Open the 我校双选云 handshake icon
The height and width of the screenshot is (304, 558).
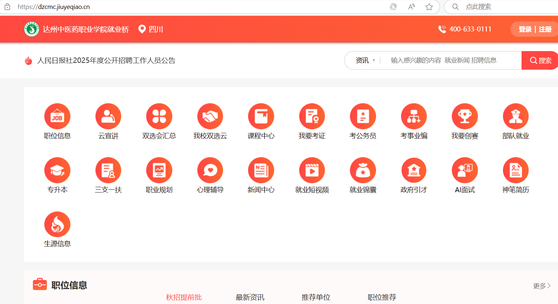pos(210,116)
